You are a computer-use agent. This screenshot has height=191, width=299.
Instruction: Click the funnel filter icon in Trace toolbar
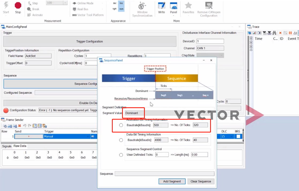[264, 33]
